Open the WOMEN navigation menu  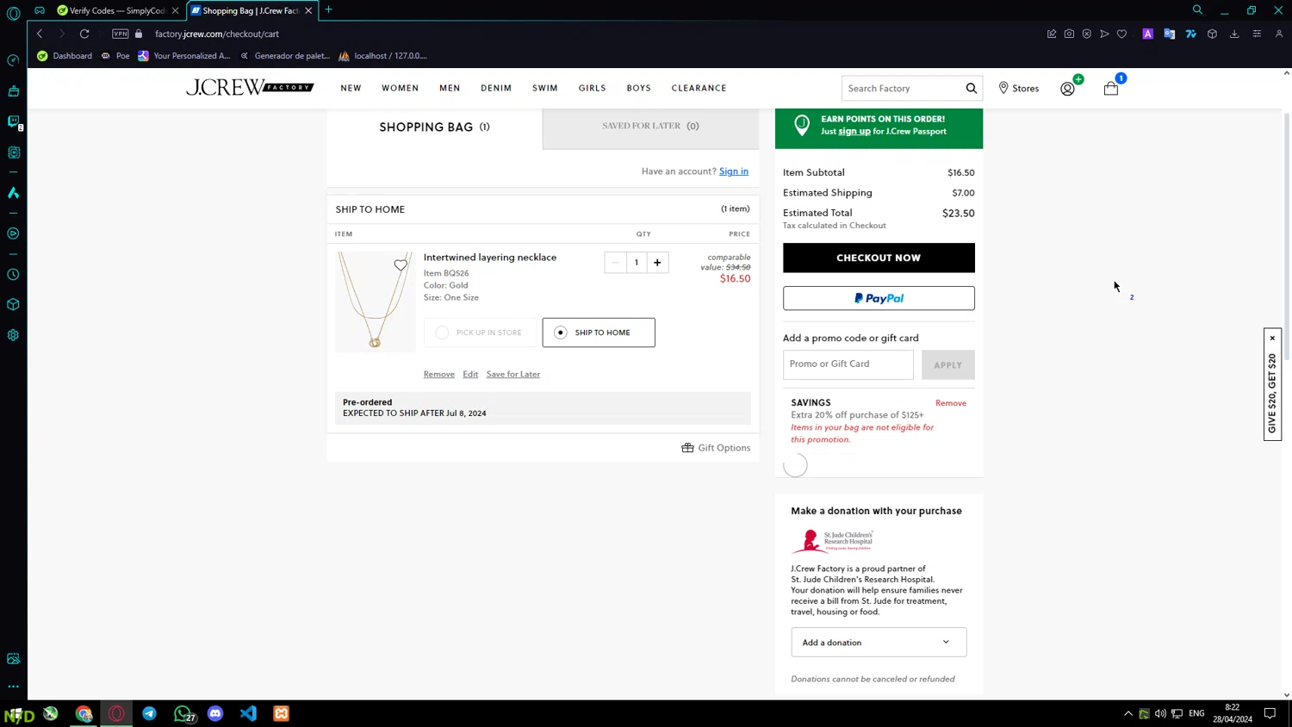point(401,88)
